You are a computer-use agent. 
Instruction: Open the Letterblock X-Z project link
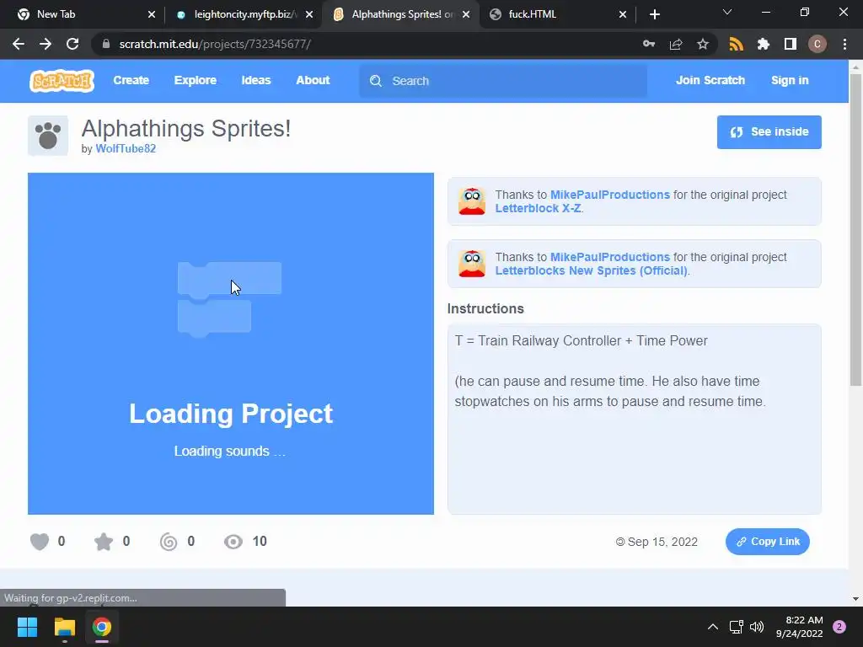538,209
